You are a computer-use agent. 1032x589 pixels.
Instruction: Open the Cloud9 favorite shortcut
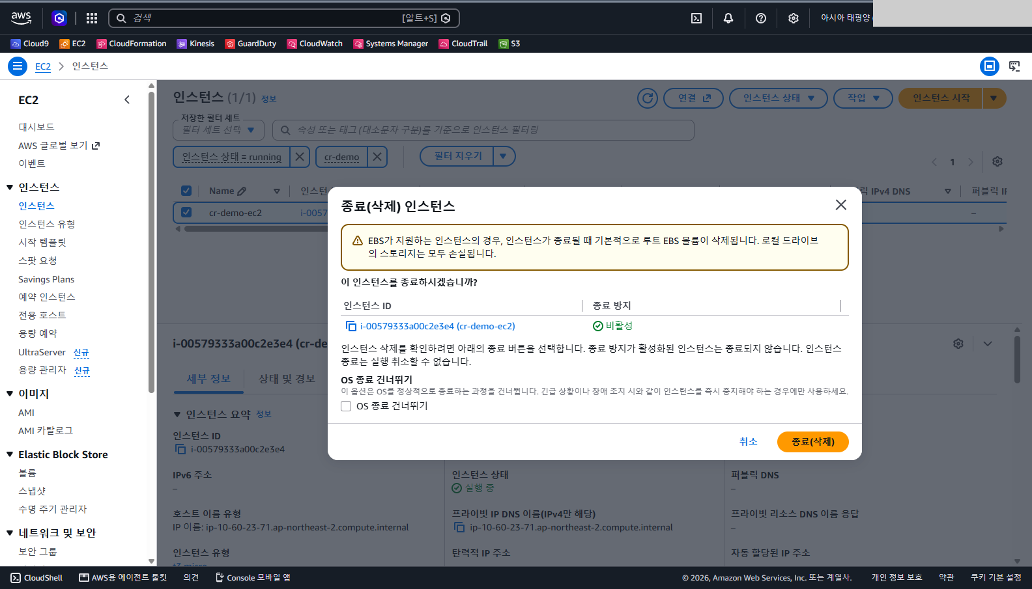click(30, 44)
